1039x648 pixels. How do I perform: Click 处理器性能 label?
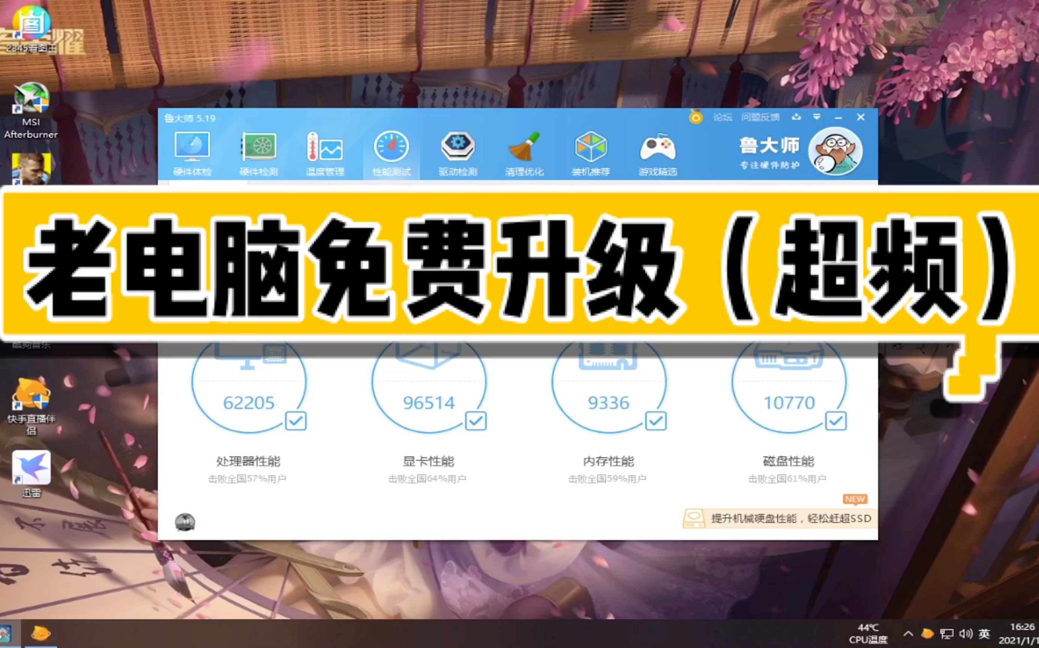[248, 461]
